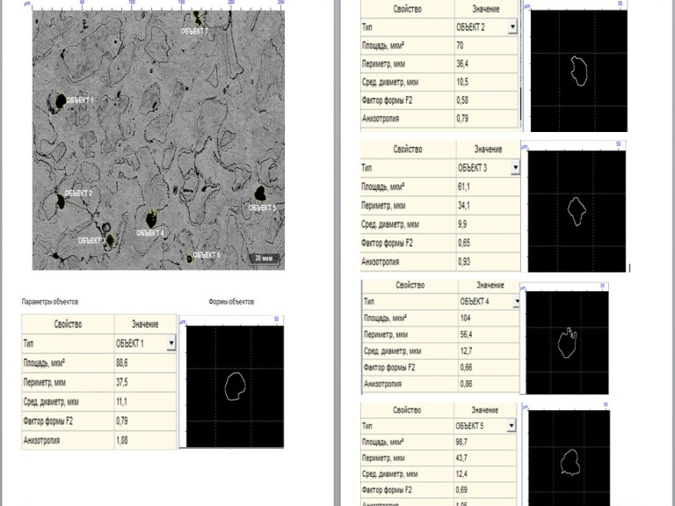The width and height of the screenshot is (675, 506).
Task: Click shape factor value 0,58
Action: coord(462,100)
